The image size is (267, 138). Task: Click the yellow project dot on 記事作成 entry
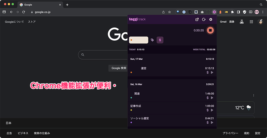coord(131,110)
